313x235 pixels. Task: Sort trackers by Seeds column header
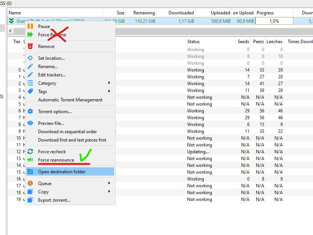tap(243, 42)
